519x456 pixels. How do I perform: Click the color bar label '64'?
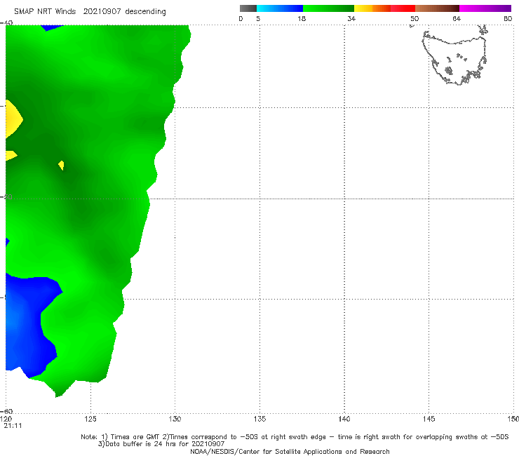tap(457, 19)
